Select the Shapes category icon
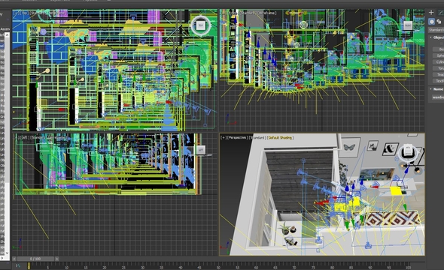Viewport: 444px width, 270px height. (x=439, y=22)
